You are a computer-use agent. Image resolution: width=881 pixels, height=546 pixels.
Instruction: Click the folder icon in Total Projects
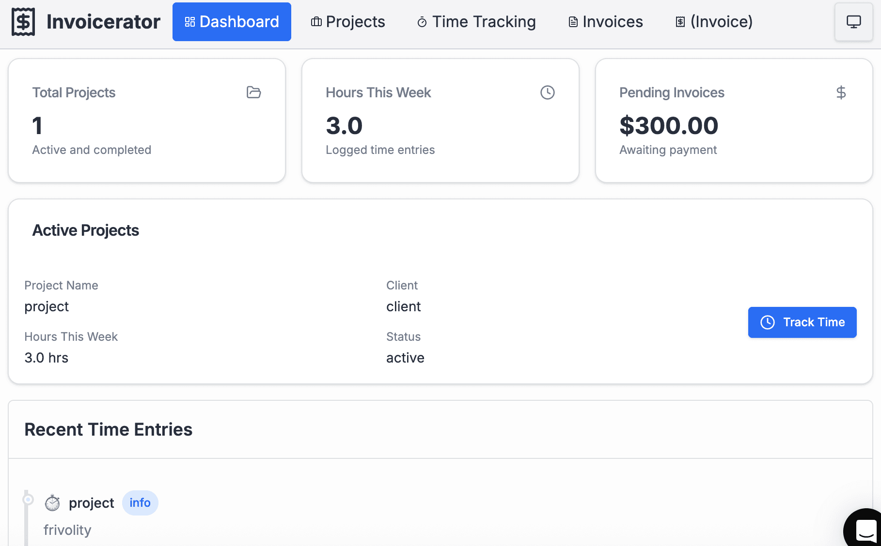tap(253, 92)
